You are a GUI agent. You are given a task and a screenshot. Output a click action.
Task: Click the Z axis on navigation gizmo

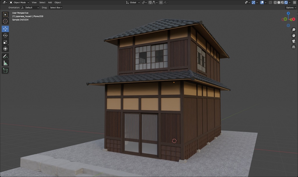(x=288, y=13)
